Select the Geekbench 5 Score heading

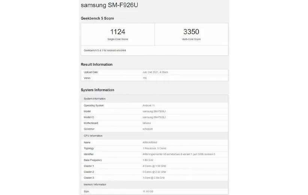point(97,18)
